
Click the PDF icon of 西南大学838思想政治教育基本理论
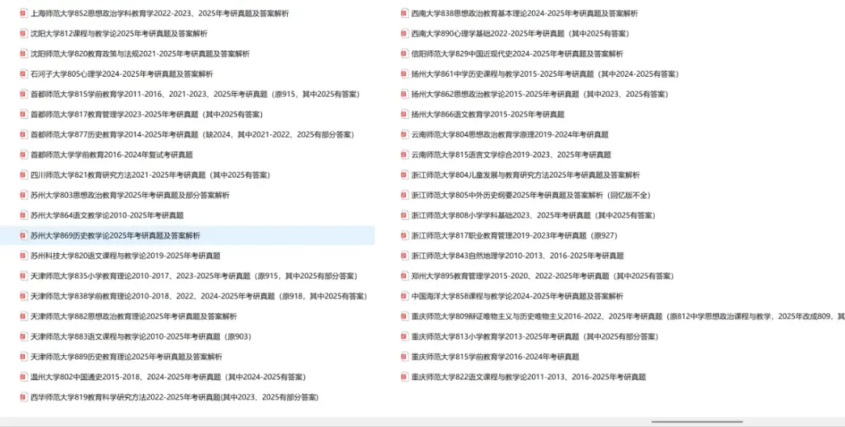click(405, 13)
